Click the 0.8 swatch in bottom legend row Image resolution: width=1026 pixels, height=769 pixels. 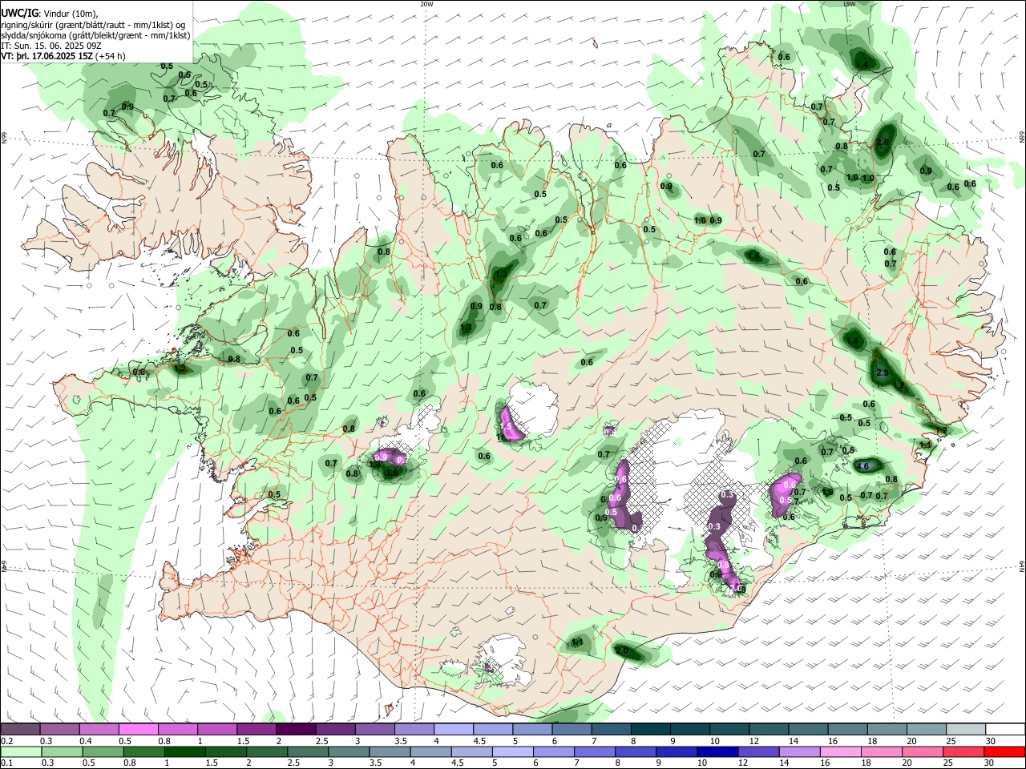pyautogui.click(x=143, y=751)
